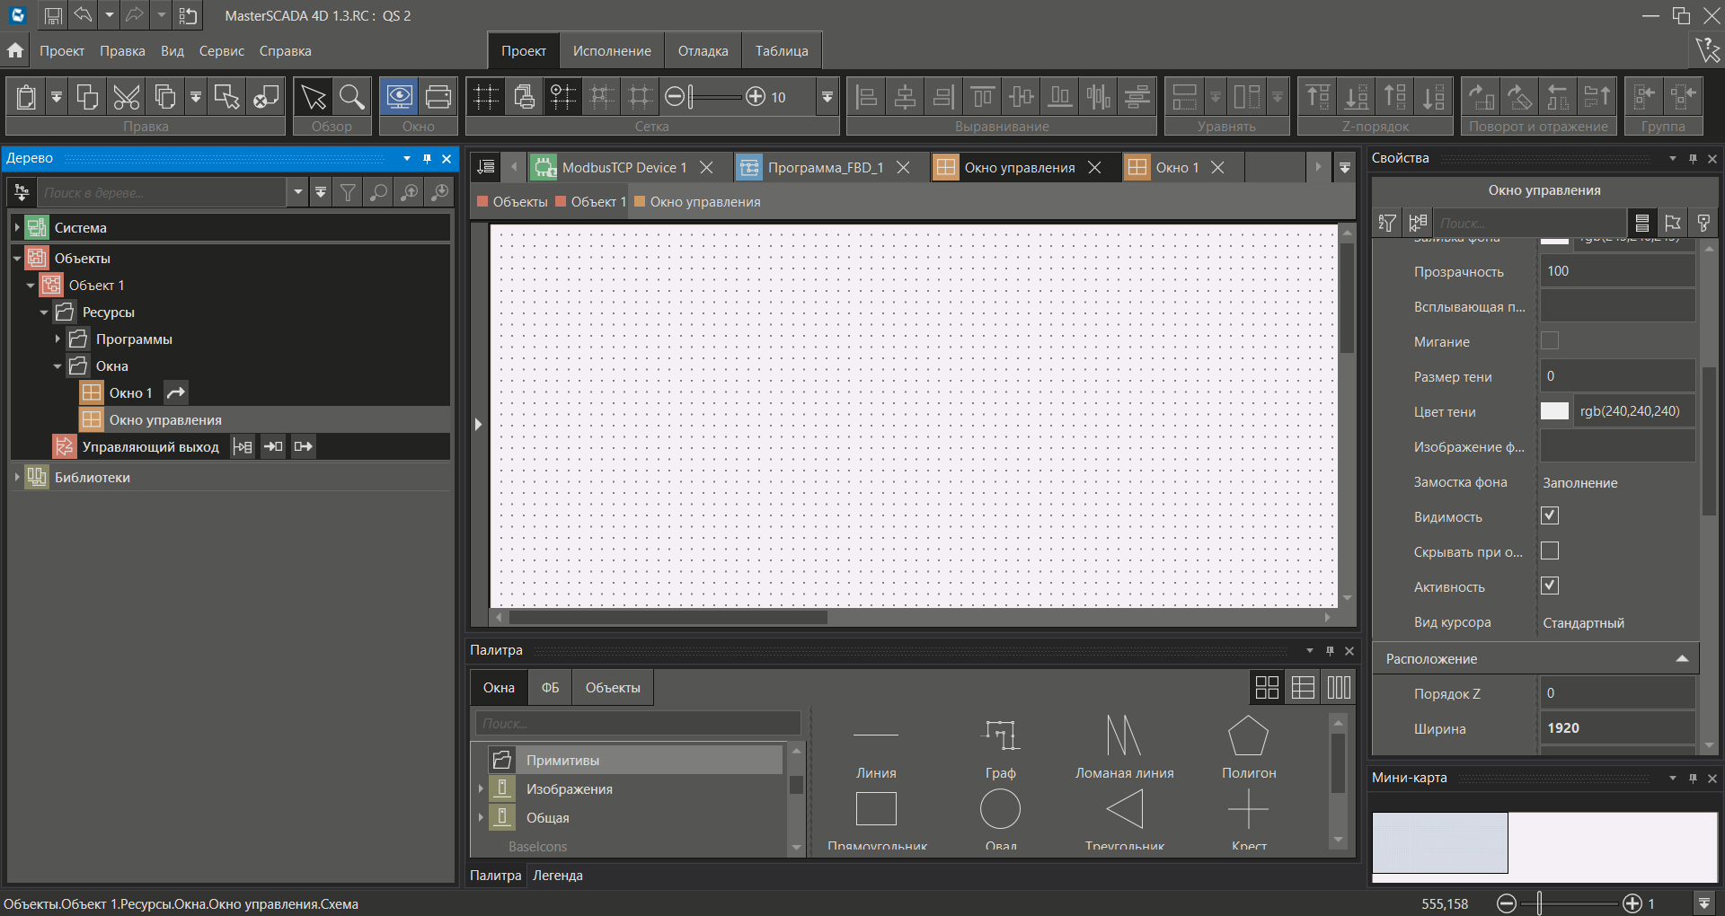1725x916 pixels.
Task: Click the Polygon (Полигон) primitive
Action: 1248,736
